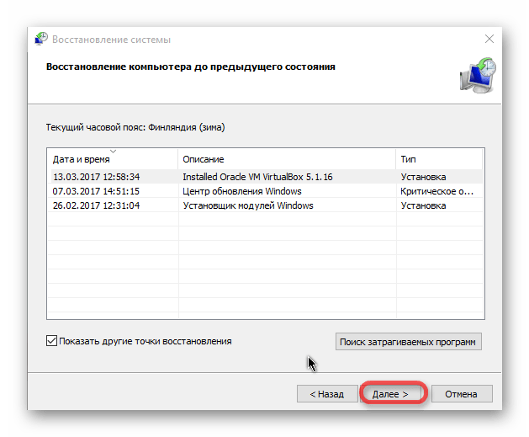Click the restore computer monitor clock icon

click(x=478, y=76)
